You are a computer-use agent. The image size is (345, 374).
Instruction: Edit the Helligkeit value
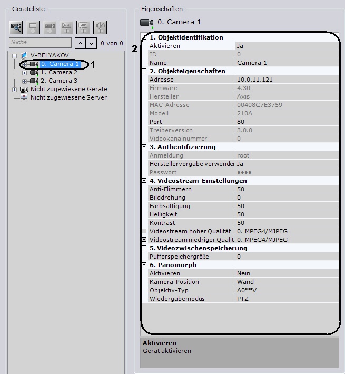(x=287, y=214)
